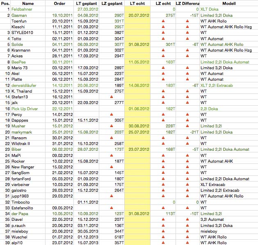Select the LZ Differenz column header
Screen dimensions: 258x245
click(187, 3)
